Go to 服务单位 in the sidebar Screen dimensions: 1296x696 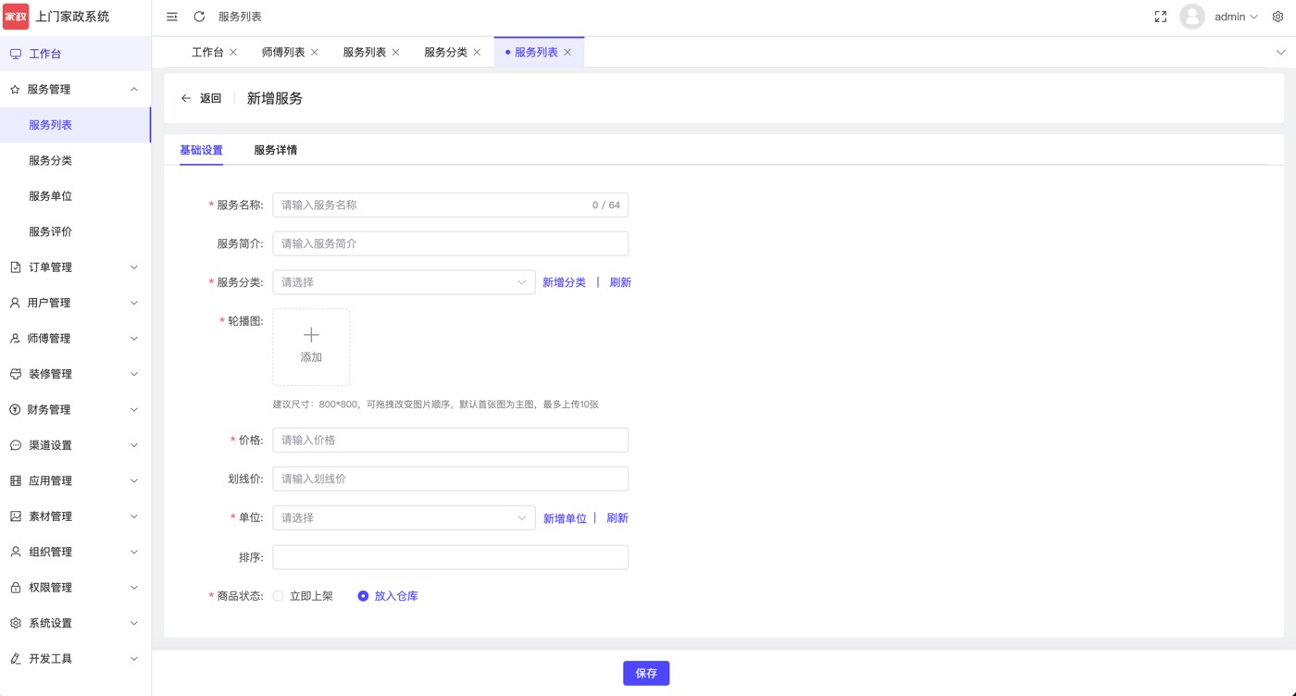click(x=75, y=196)
